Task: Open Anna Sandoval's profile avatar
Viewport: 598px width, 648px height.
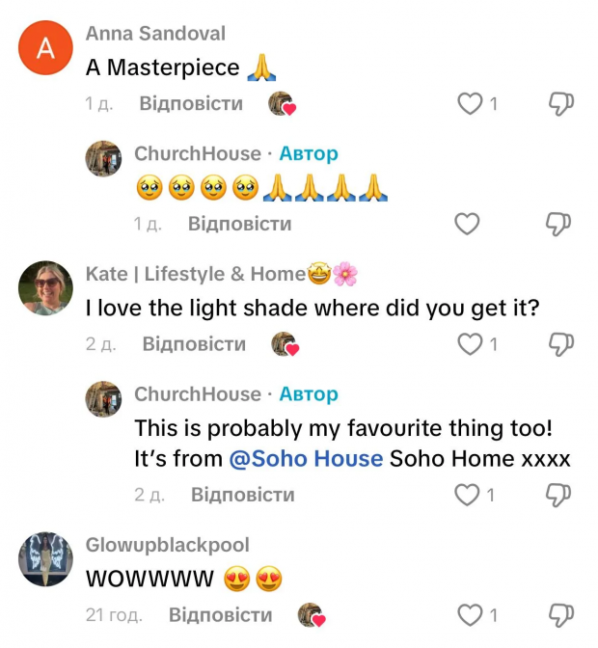Action: (x=45, y=48)
